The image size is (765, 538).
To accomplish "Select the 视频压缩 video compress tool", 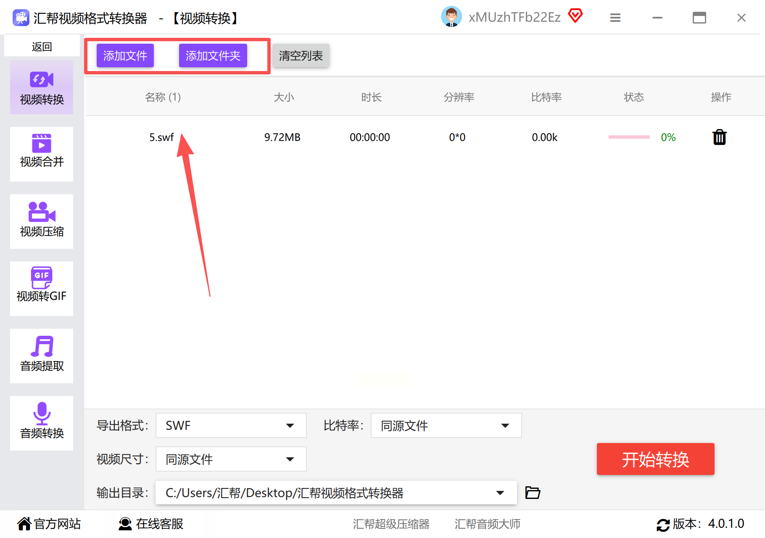I will 42,221.
